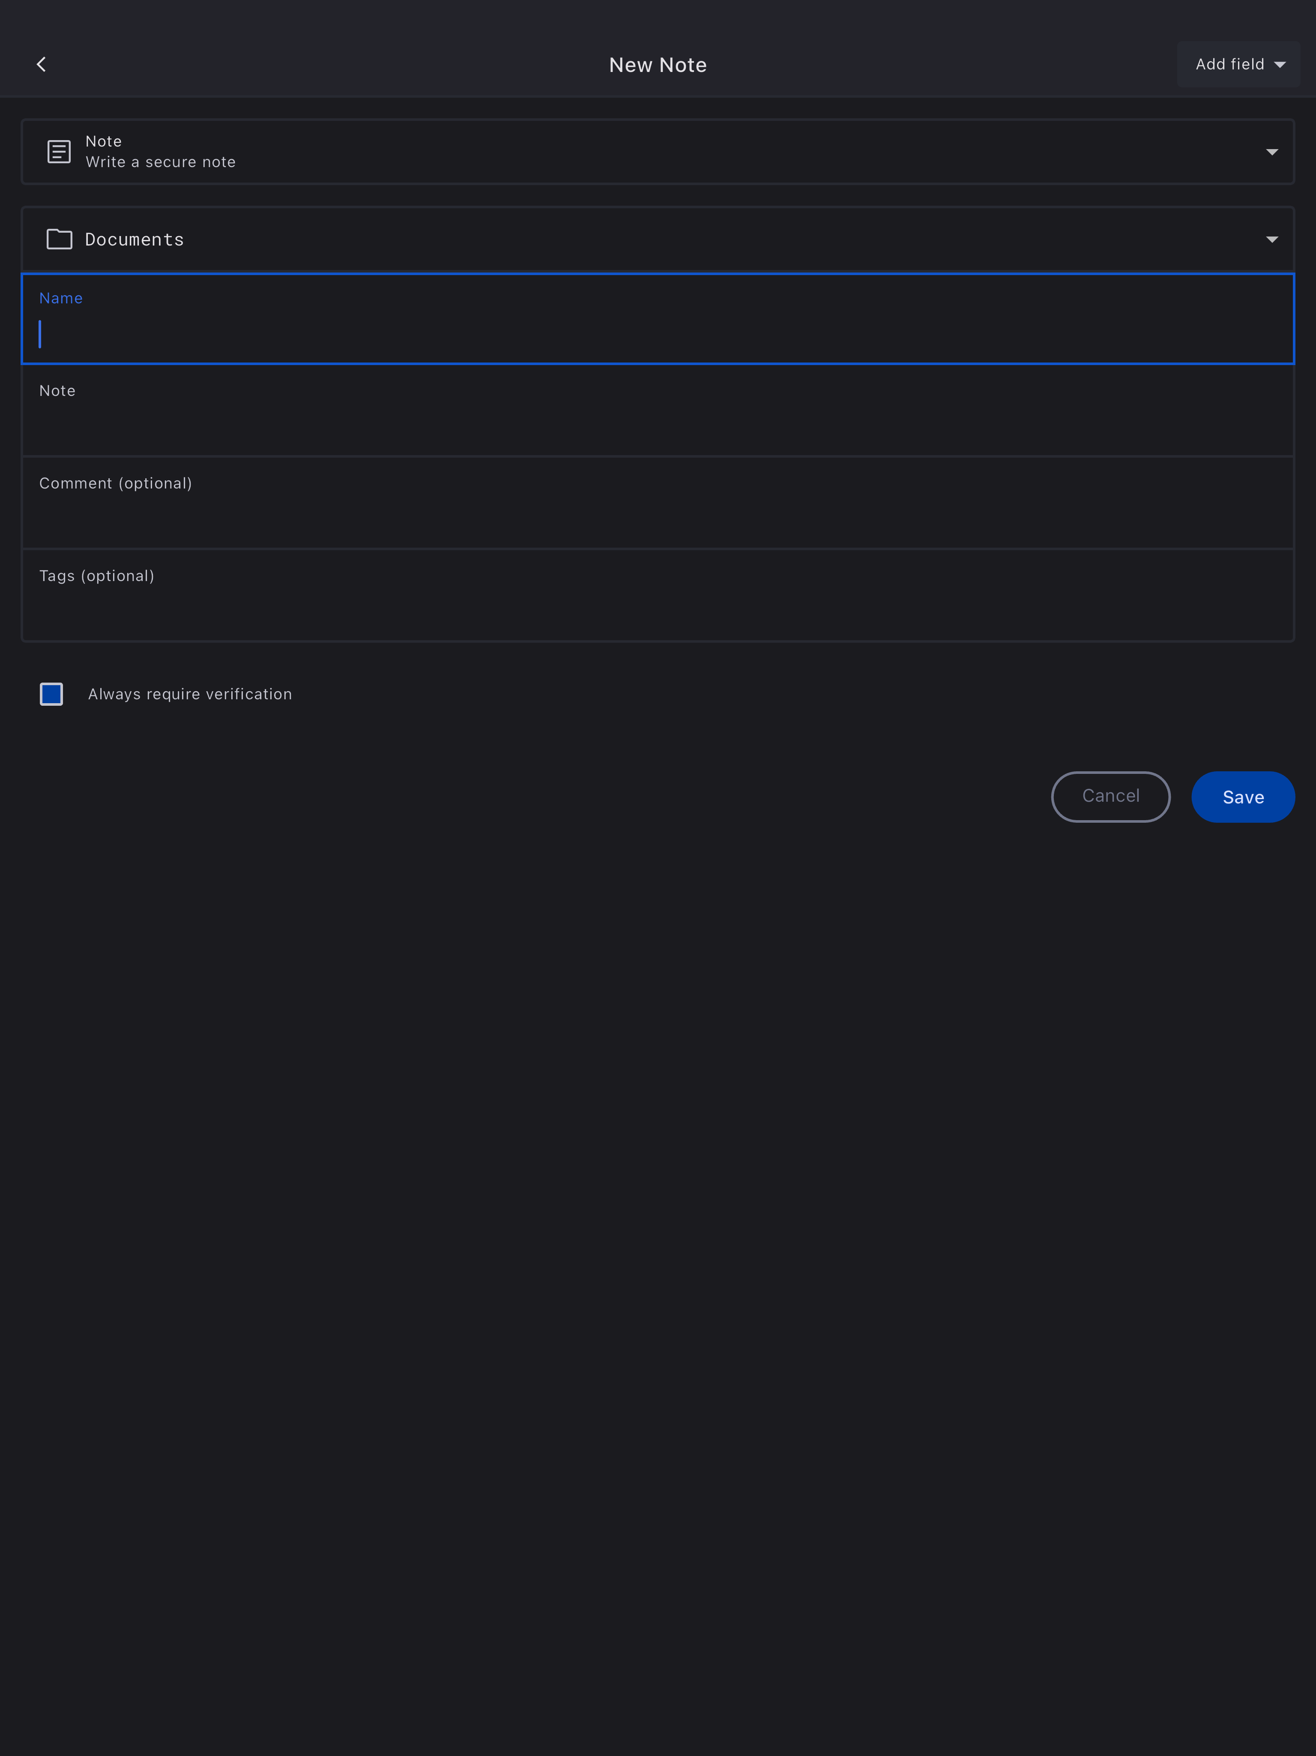Expand the Note type dropdown arrow

point(1271,152)
